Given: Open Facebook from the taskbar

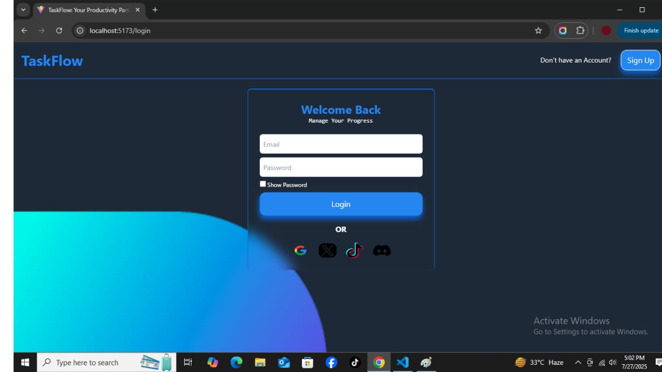Looking at the screenshot, I should (x=331, y=362).
